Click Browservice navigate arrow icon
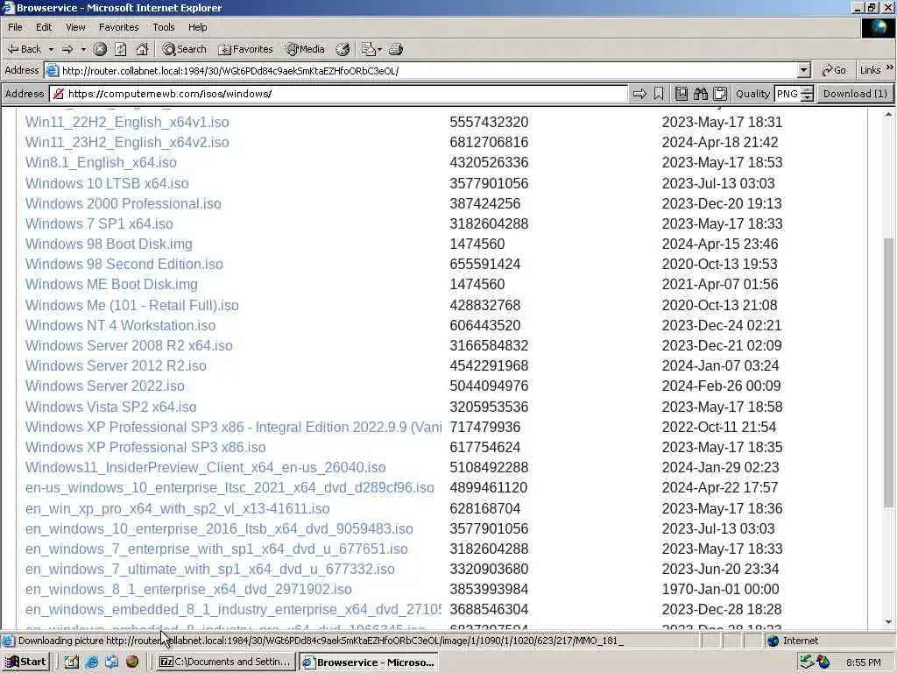The height and width of the screenshot is (673, 897). click(639, 93)
